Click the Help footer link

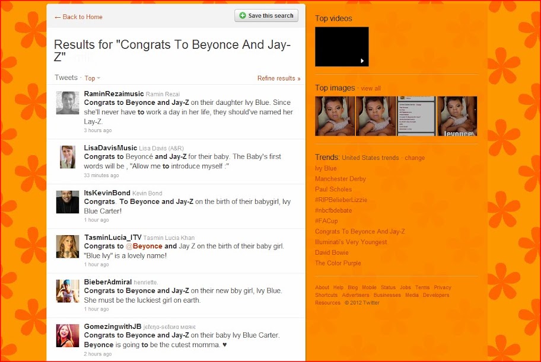338,287
